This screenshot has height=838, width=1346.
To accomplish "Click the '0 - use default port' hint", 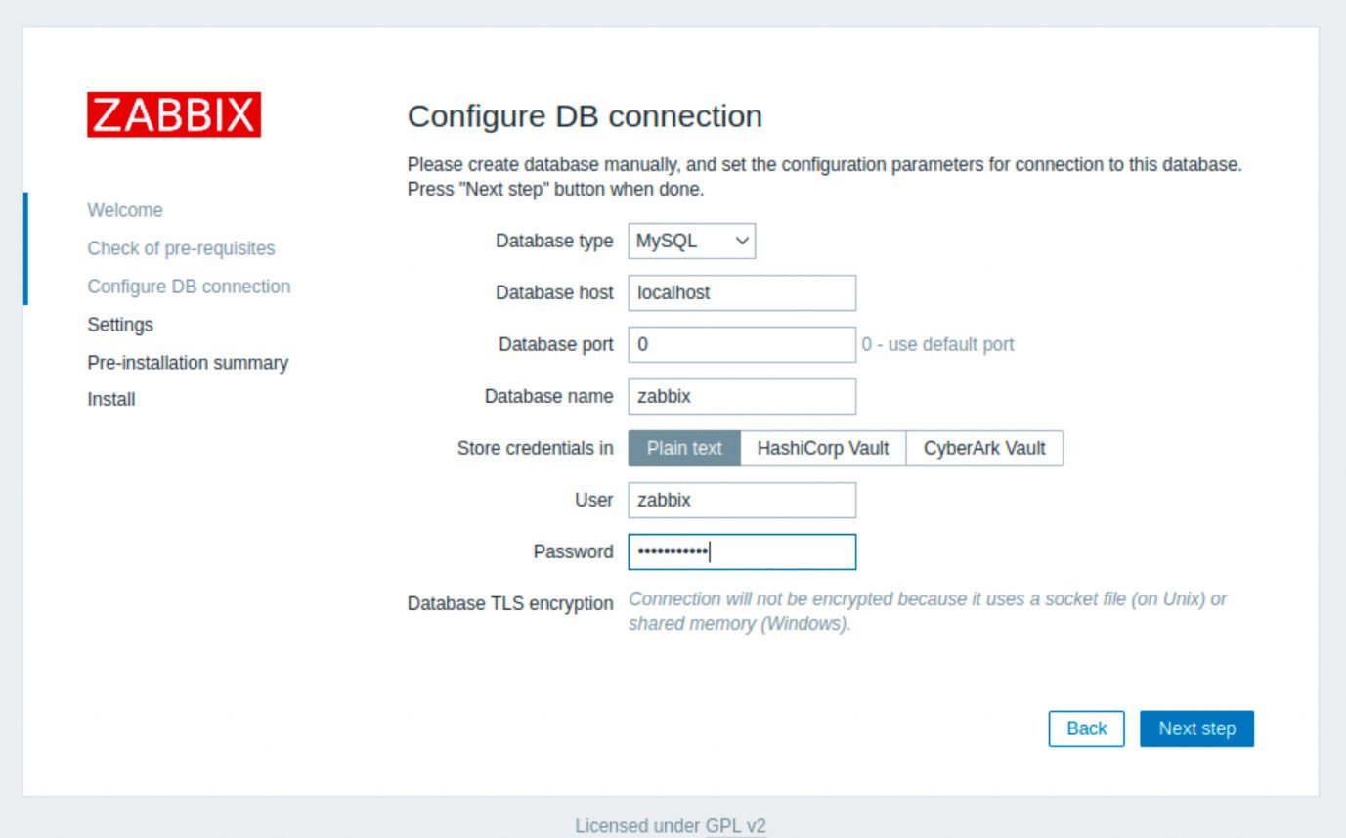I will click(x=937, y=344).
